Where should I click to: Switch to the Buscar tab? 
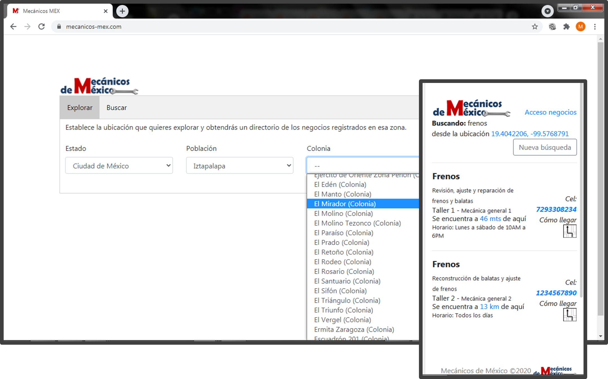click(116, 108)
